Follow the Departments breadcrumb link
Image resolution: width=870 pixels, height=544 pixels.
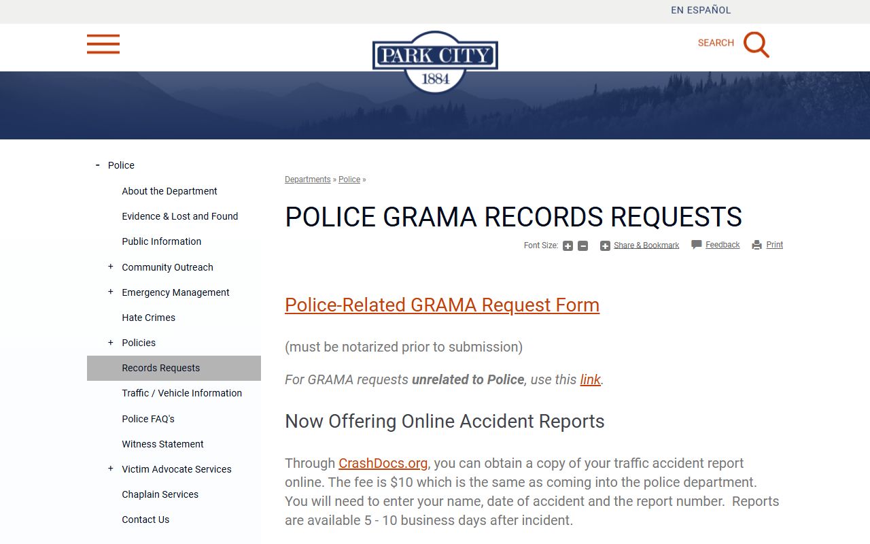point(307,180)
